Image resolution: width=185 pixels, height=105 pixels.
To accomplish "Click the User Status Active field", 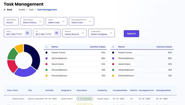I will (x=11, y=21).
